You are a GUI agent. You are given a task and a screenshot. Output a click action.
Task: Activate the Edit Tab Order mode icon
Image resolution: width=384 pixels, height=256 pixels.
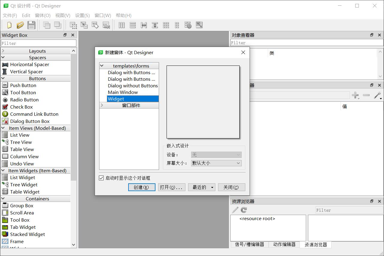[x=106, y=25]
